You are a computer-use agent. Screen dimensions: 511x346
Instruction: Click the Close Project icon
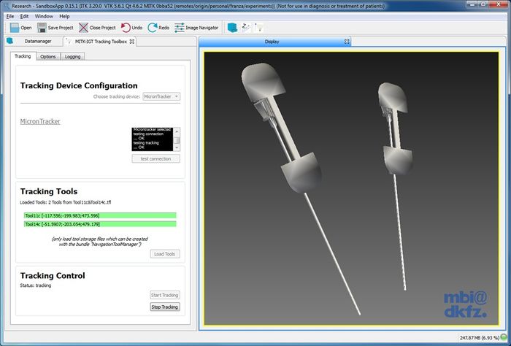tap(84, 28)
